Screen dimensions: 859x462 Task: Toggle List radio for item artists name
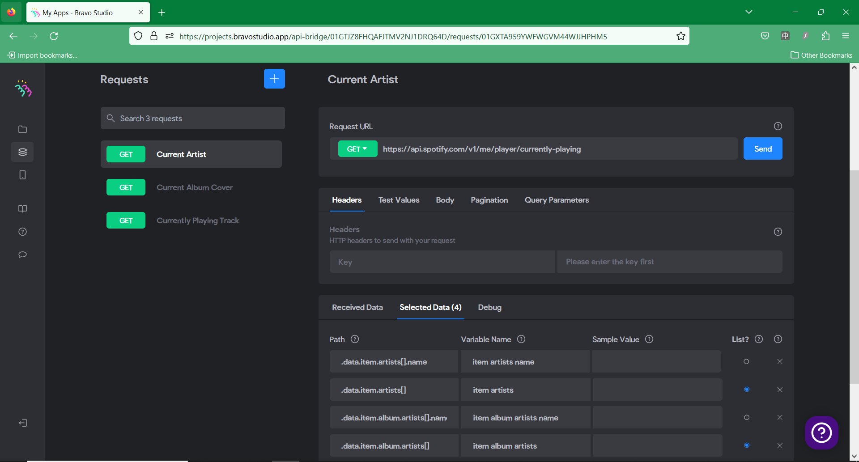pos(746,361)
